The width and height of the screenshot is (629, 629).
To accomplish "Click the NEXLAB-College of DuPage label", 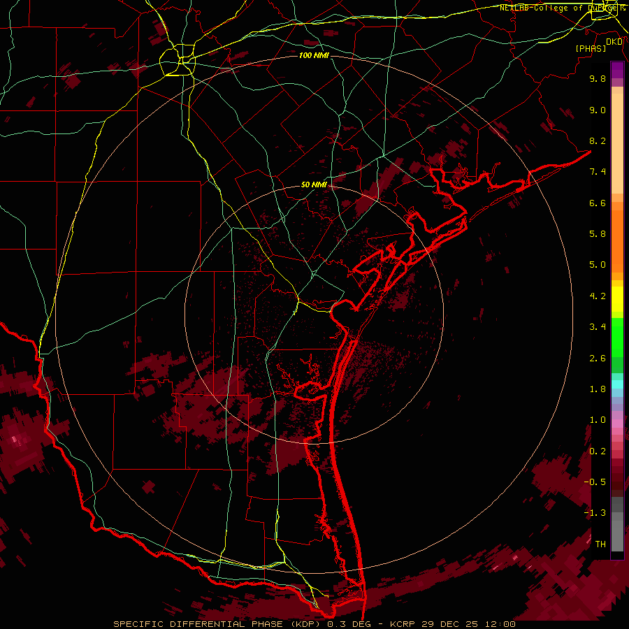I will coord(561,8).
